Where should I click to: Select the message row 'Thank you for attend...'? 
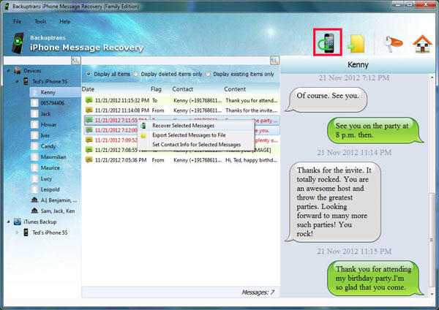(x=181, y=100)
